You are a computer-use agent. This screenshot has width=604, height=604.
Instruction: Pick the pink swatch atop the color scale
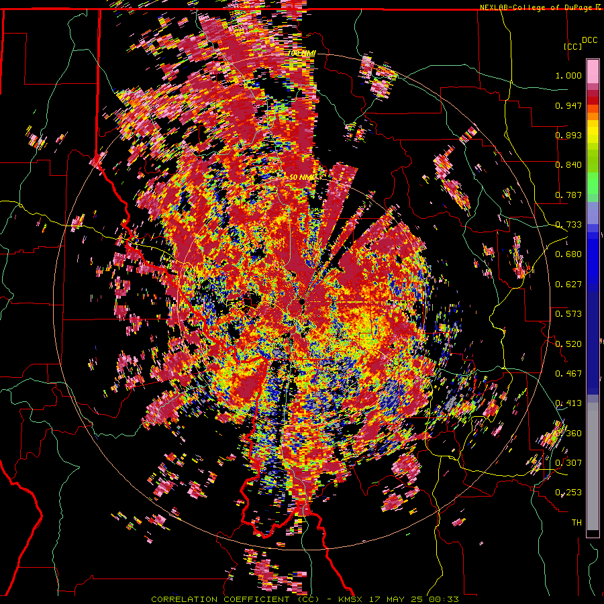[593, 72]
